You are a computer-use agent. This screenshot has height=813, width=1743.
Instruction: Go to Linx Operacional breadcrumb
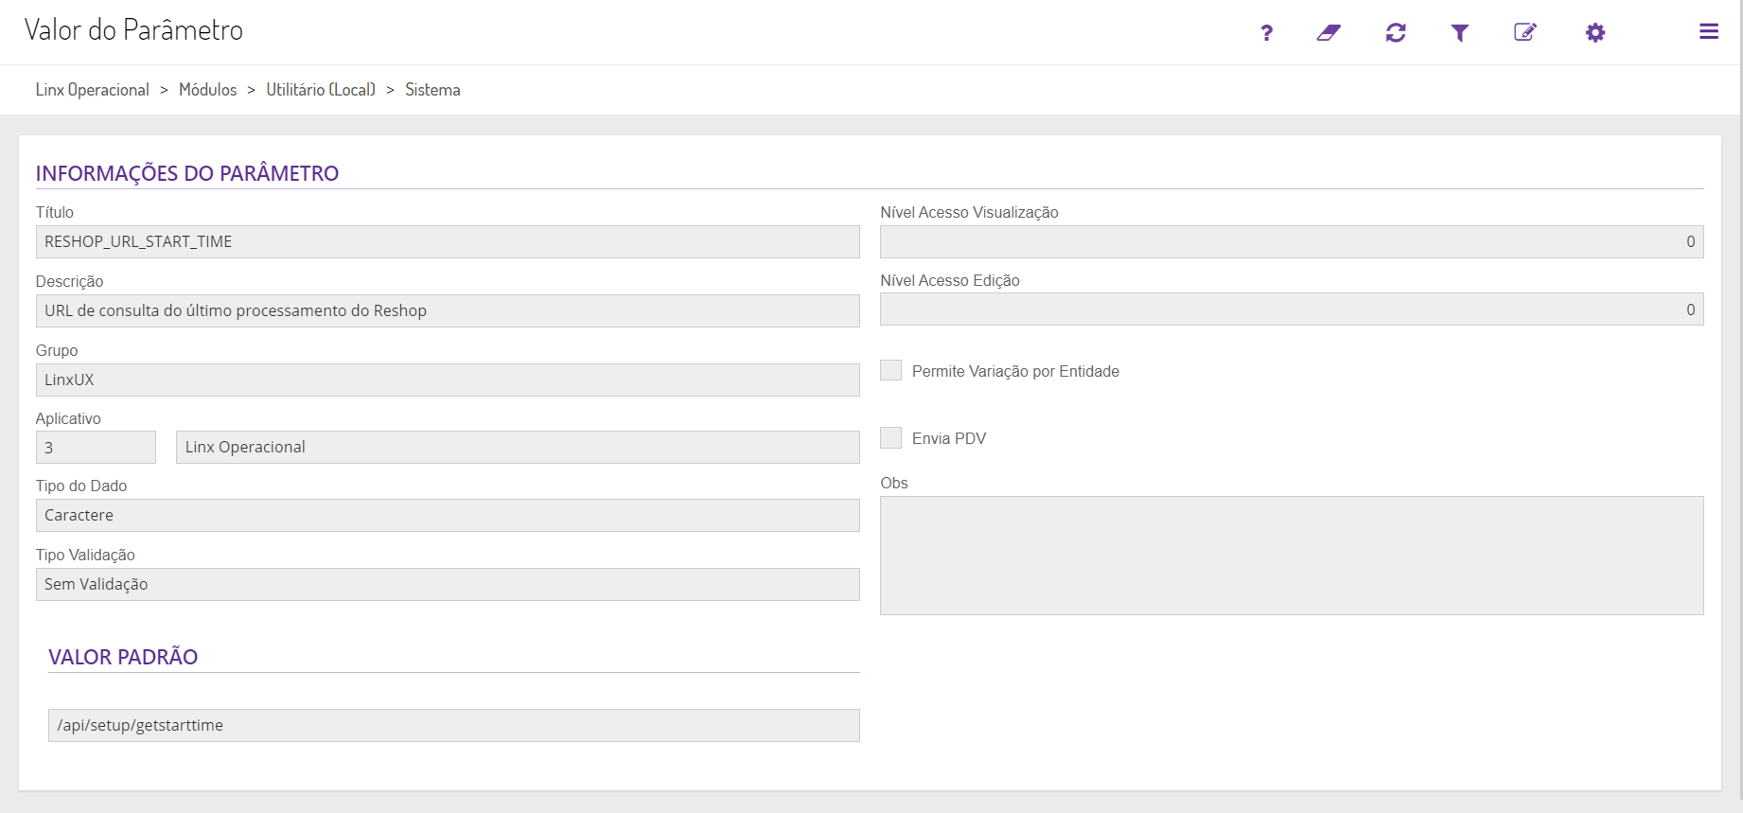(x=93, y=90)
